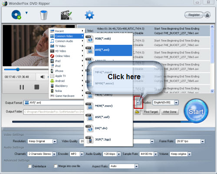Click title list scroll down arrow
This screenshot has height=174, width=217.
pyautogui.click(x=212, y=91)
